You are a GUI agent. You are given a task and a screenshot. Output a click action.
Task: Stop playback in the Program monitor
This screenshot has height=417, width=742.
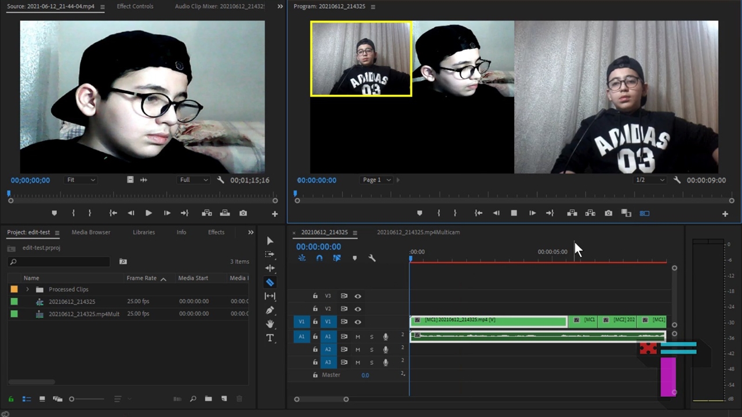click(x=514, y=213)
